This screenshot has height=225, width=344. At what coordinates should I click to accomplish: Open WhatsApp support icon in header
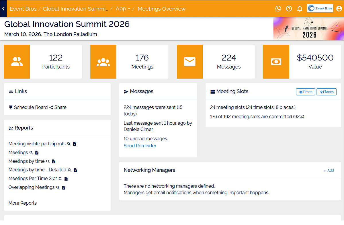point(278,9)
